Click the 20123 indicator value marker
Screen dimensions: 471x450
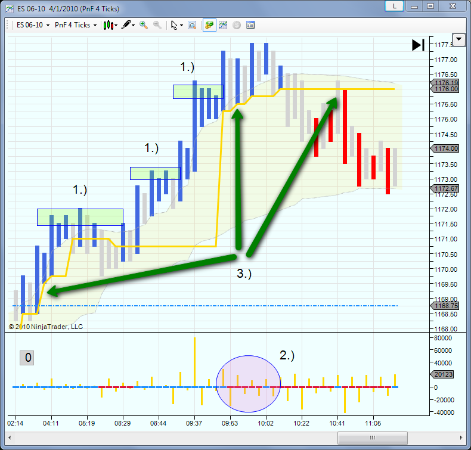pyautogui.click(x=442, y=374)
